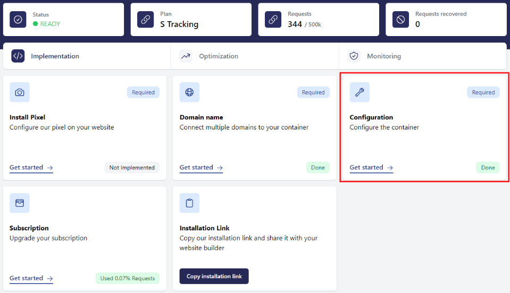The width and height of the screenshot is (510, 293).
Task: Click the Plan link icon
Action: click(x=145, y=19)
